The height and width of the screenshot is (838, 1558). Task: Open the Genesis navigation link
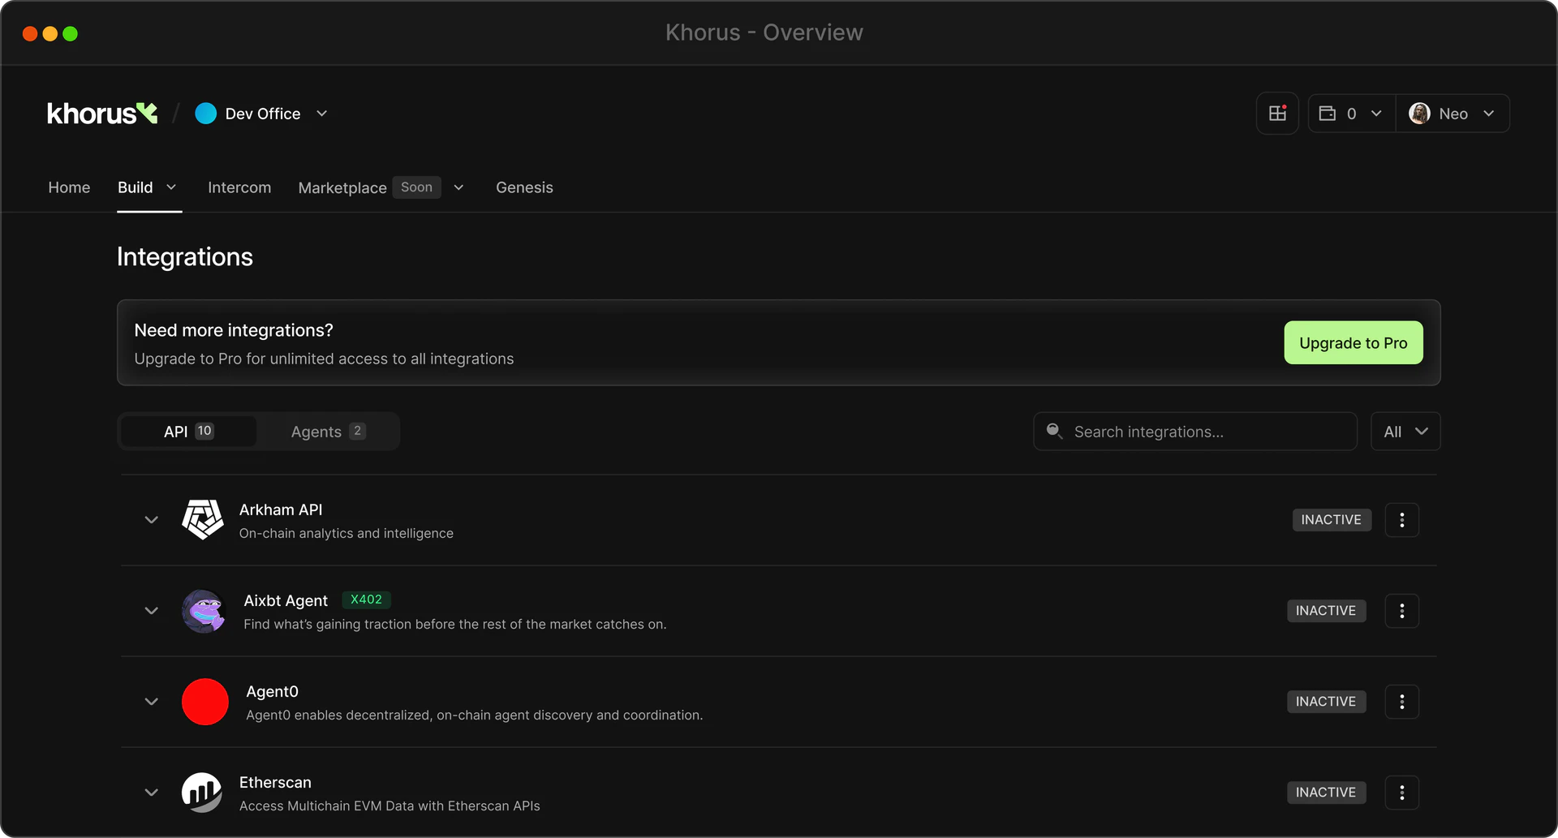524,187
